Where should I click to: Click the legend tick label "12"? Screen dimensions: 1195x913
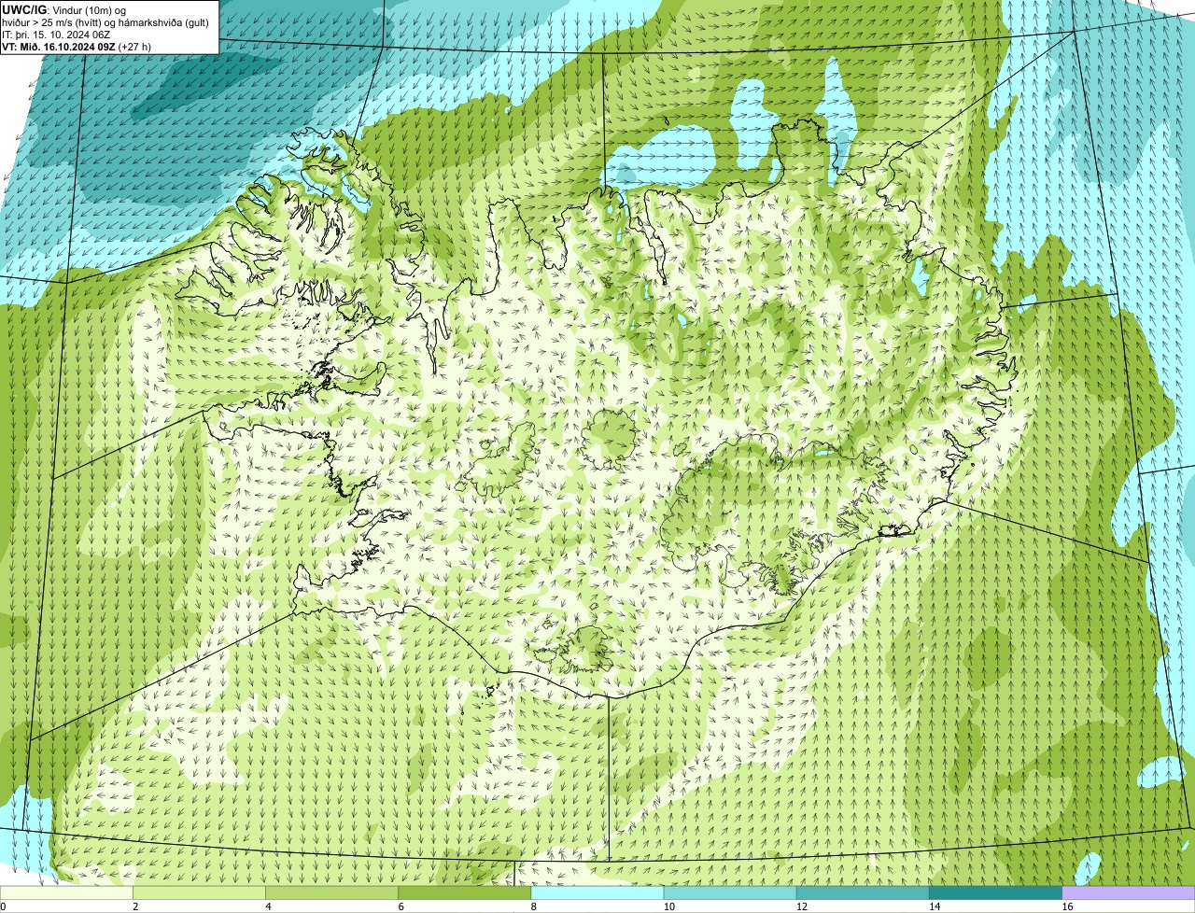click(801, 906)
